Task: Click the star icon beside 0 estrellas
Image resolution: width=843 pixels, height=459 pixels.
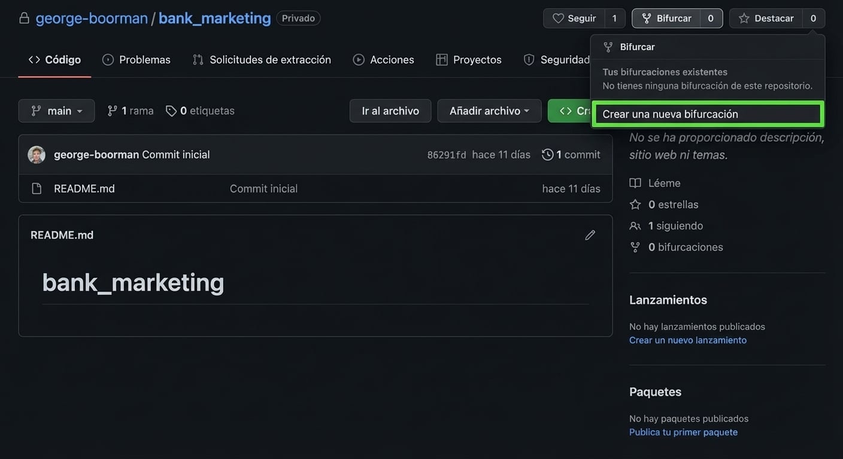Action: pyautogui.click(x=635, y=204)
